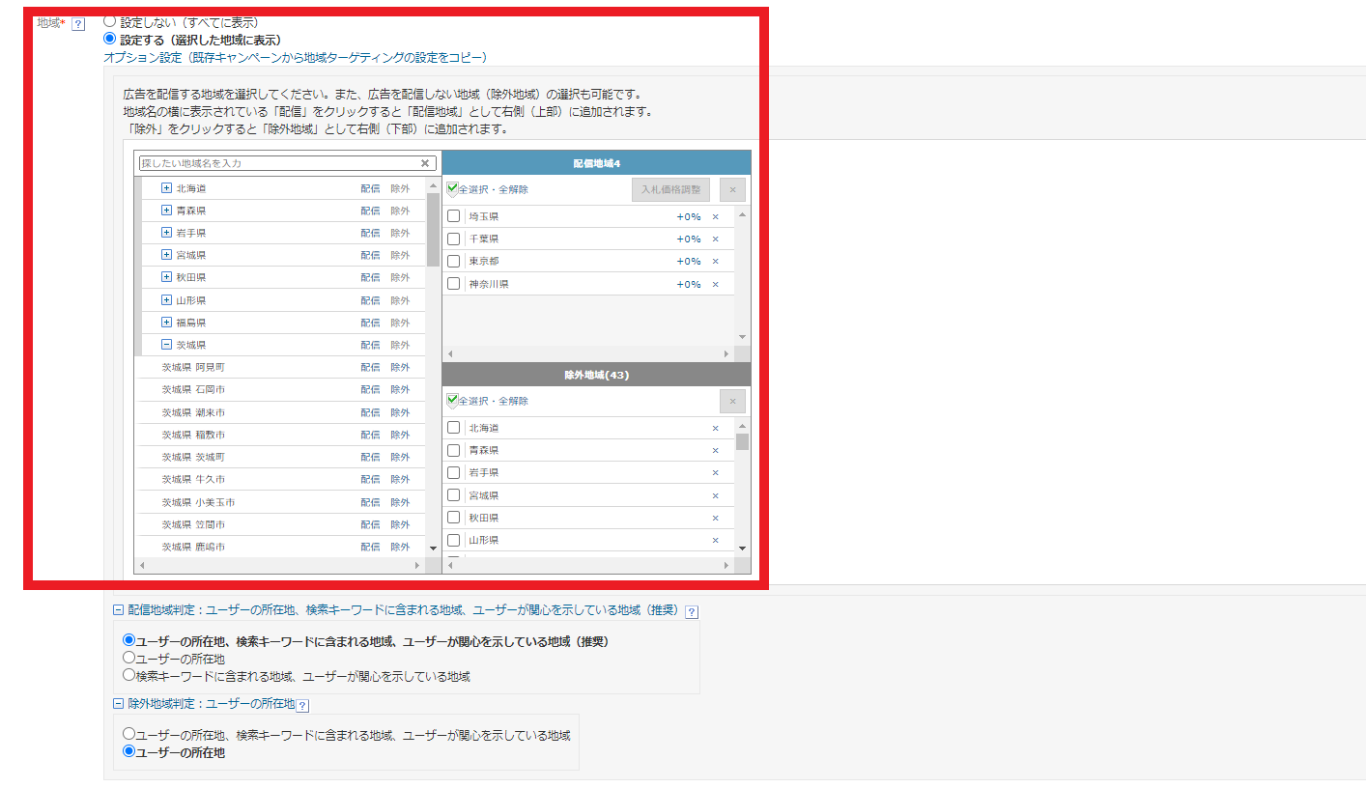1366x788 pixels.
Task: Check the 東京都 checkbox in 配信地域
Action: (453, 262)
